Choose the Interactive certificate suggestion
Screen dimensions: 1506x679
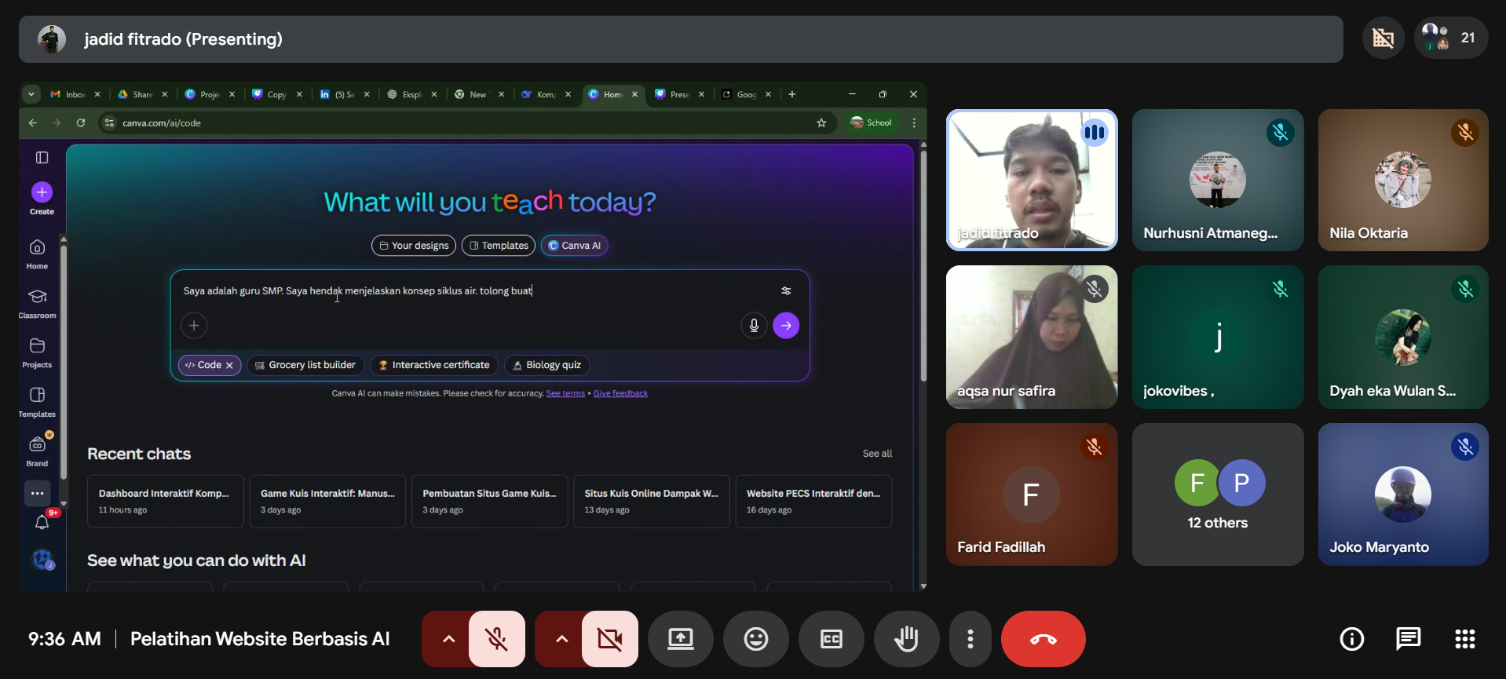434,365
